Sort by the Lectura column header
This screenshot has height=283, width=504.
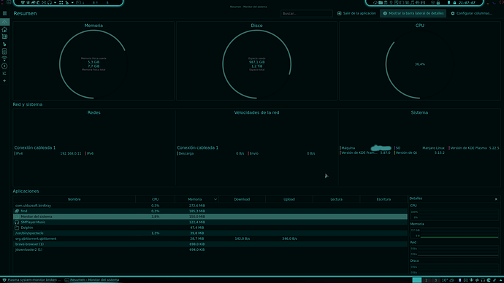(336, 199)
